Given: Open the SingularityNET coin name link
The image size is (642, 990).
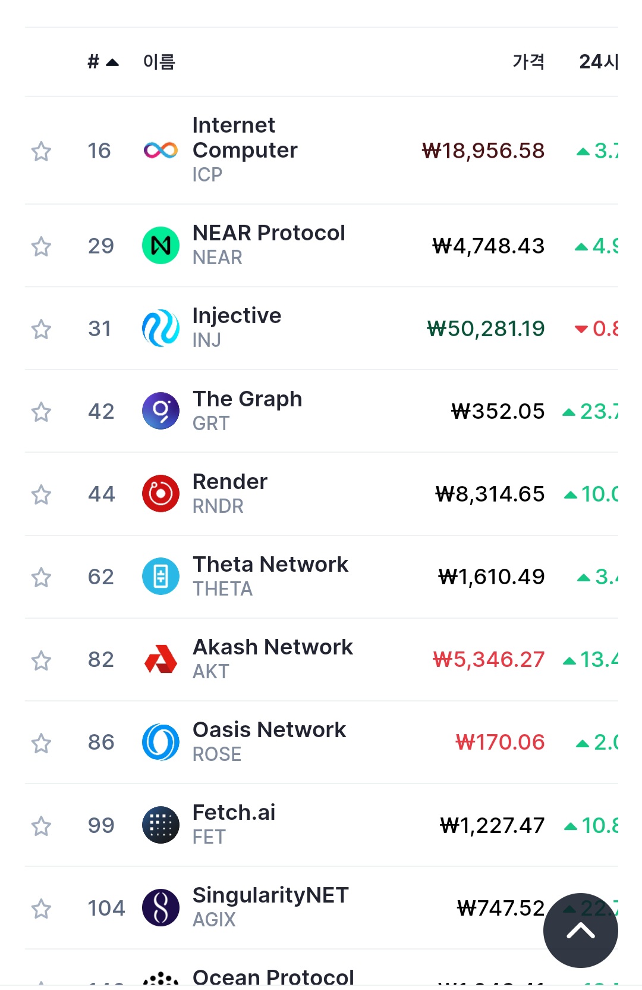Looking at the screenshot, I should pyautogui.click(x=270, y=895).
